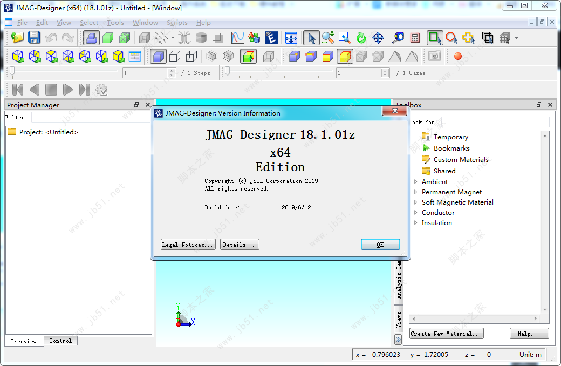Select the zoom-to-region magnifier tool
The image size is (561, 366).
pos(345,38)
